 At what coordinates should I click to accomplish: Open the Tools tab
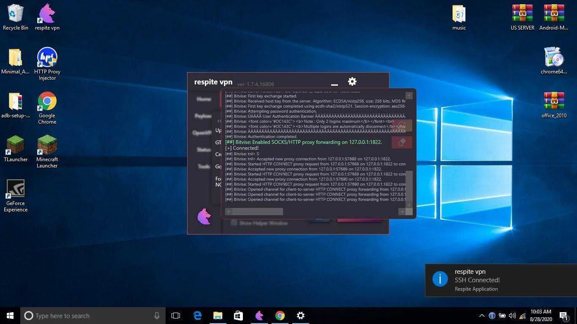coord(204,167)
